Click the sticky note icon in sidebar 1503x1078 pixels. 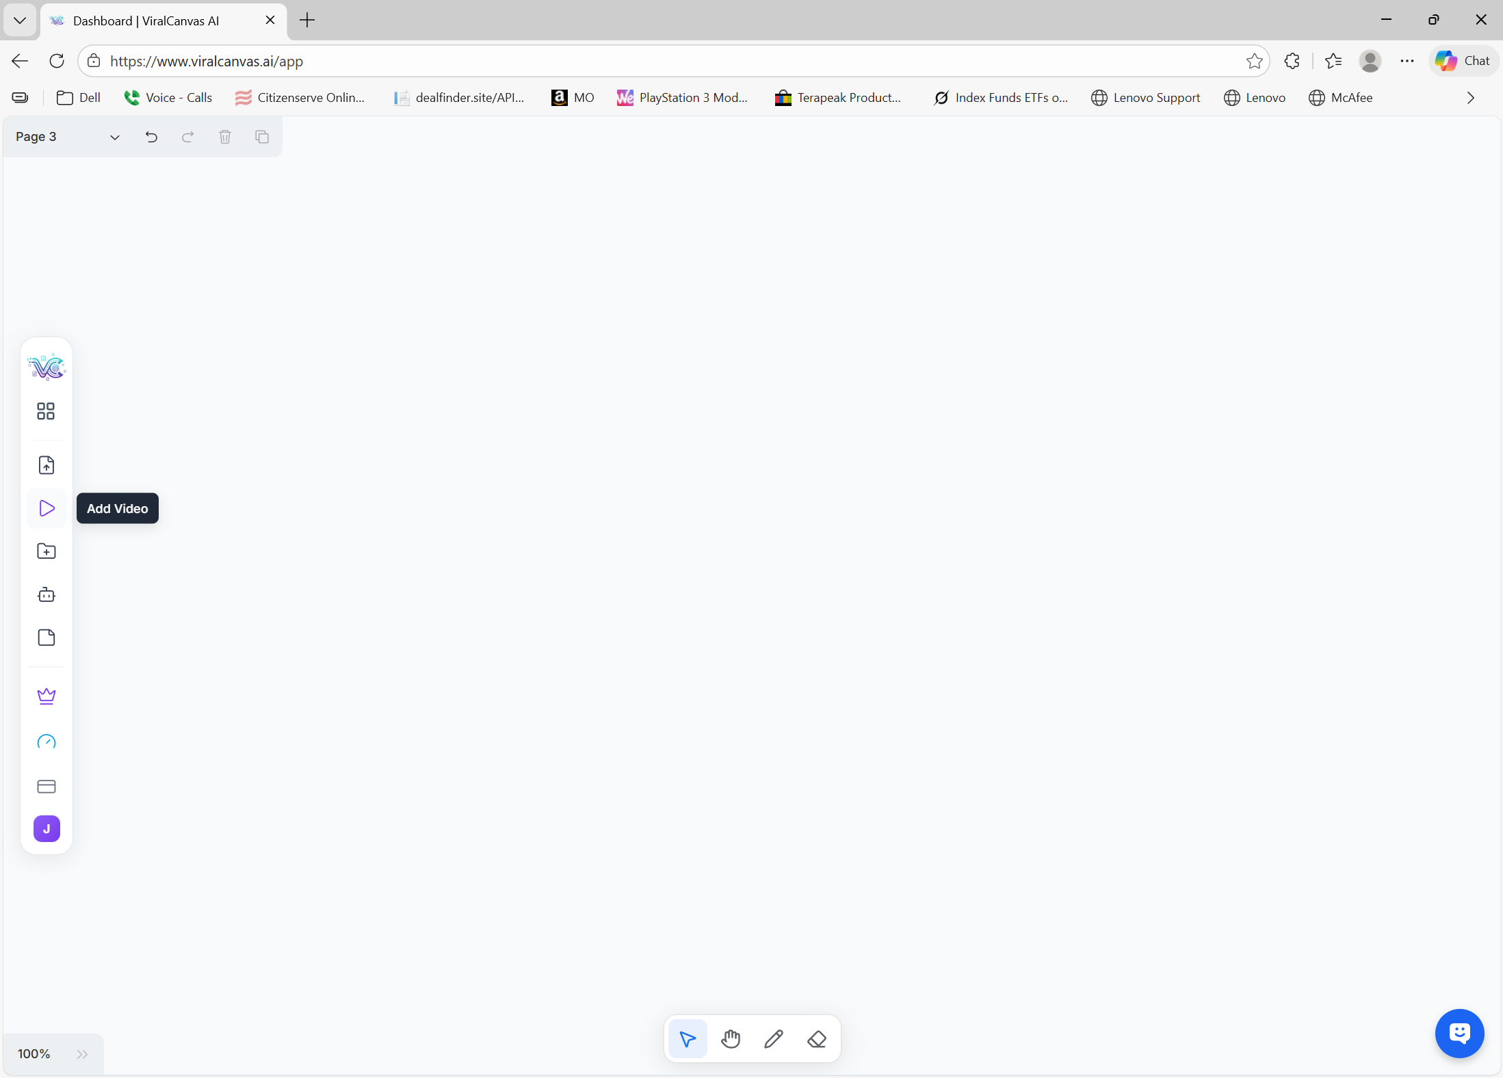tap(47, 637)
